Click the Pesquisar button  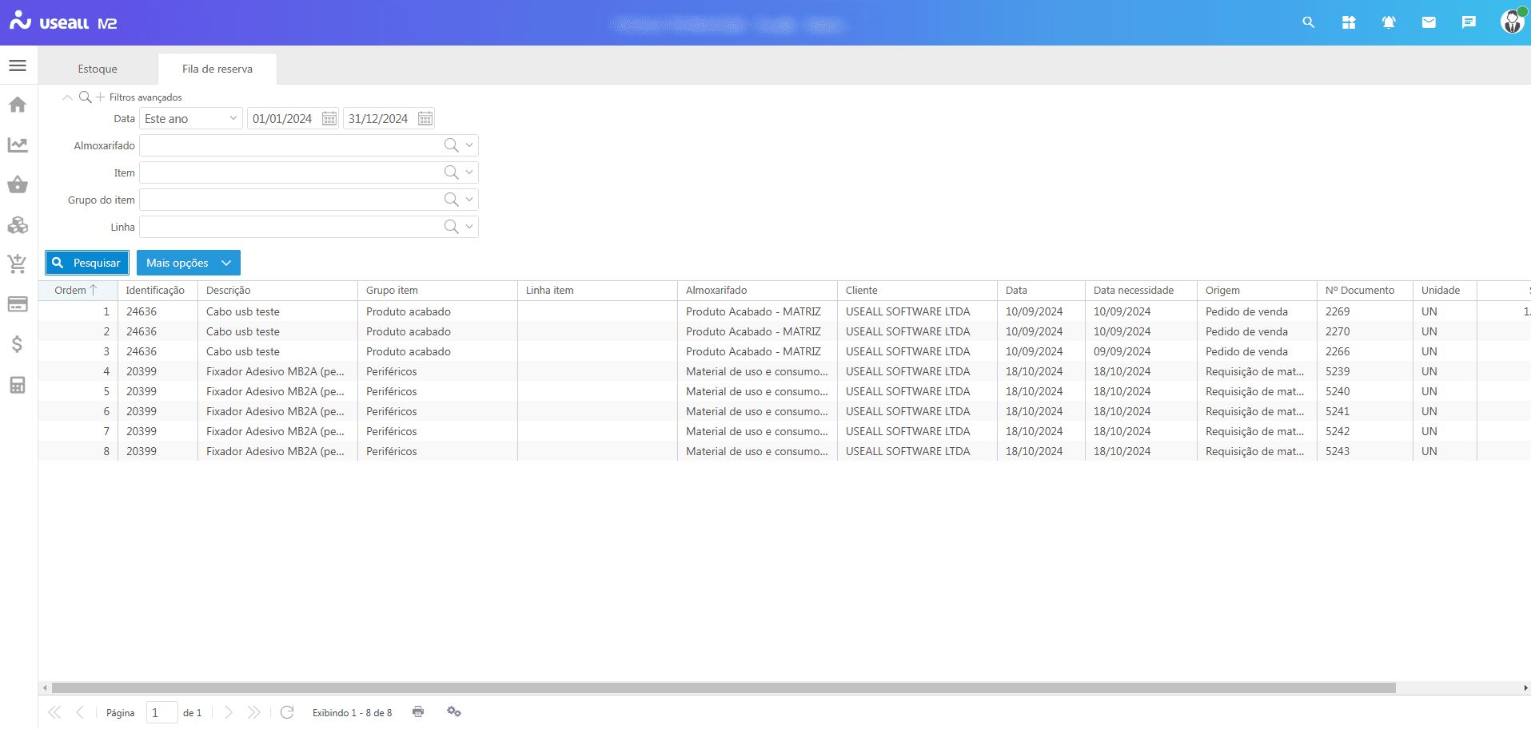pos(87,263)
